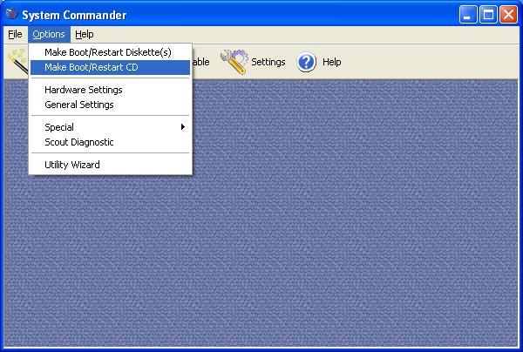Click the wrench-and-gear Settings icon
523x352 pixels.
234,62
